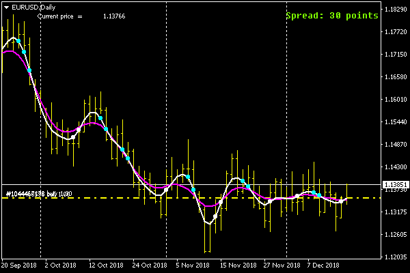Click the 1.16010 price axis label
Screen dimensions: 410x273
click(396, 99)
